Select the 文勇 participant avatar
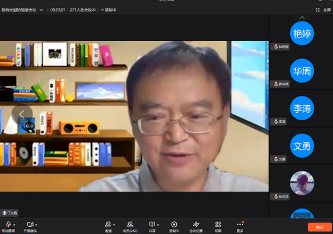Screen dimensions: 333x234 pos(302,145)
